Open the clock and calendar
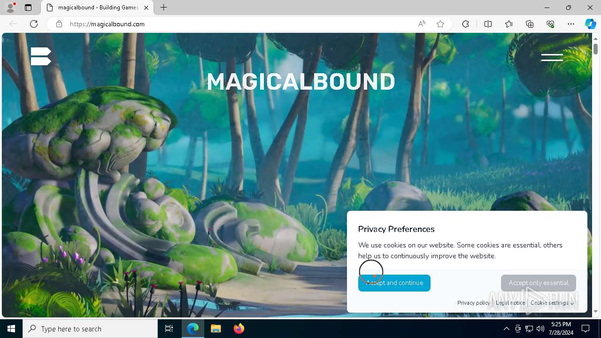 pos(561,329)
